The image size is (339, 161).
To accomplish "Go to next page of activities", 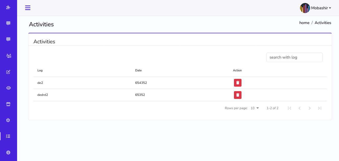I will click(x=310, y=108).
